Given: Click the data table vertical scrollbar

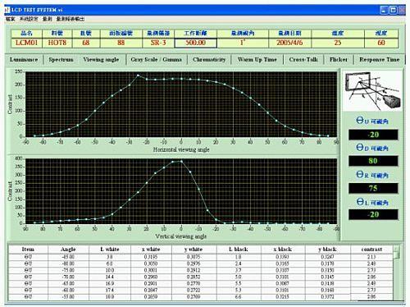Looking at the screenshot, I should [397, 273].
